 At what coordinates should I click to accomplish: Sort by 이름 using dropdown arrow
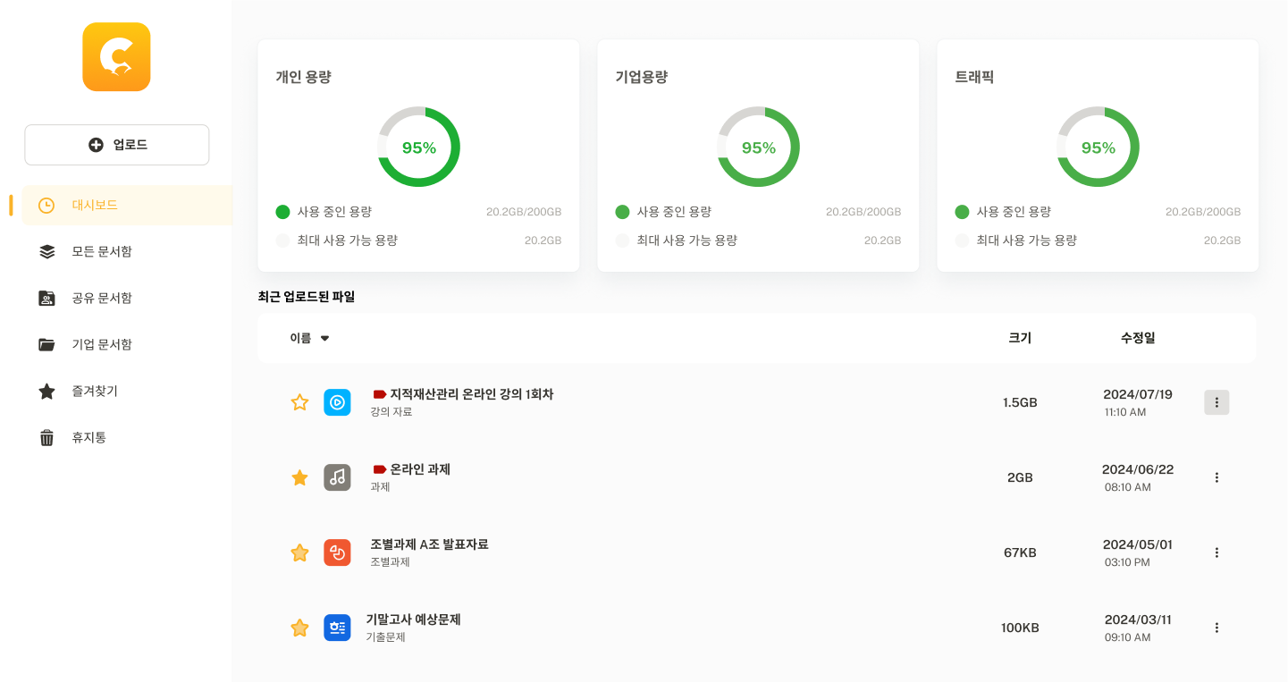tap(324, 339)
